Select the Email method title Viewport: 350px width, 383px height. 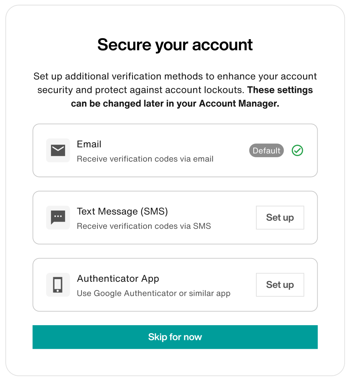pyautogui.click(x=89, y=144)
